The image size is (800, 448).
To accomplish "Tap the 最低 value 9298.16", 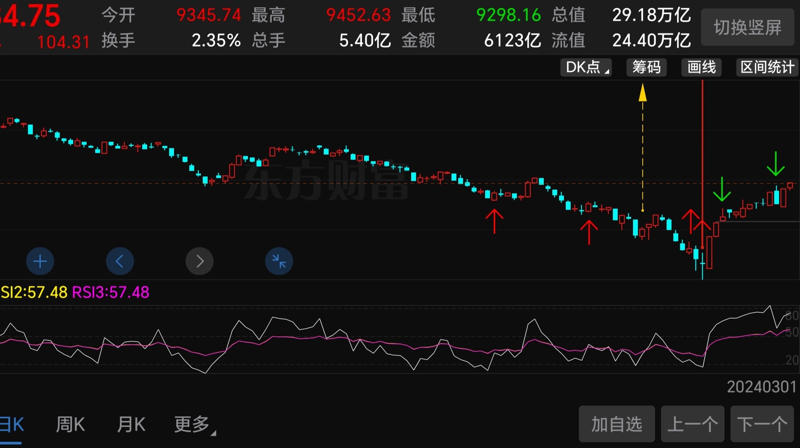I will point(509,15).
